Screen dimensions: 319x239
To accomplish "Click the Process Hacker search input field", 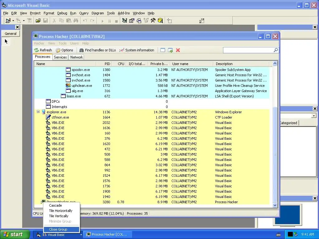I will [248, 50].
